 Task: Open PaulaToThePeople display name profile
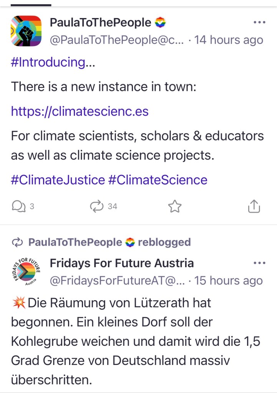pyautogui.click(x=101, y=23)
